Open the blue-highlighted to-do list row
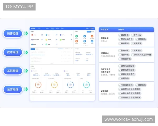 coord(51,55)
